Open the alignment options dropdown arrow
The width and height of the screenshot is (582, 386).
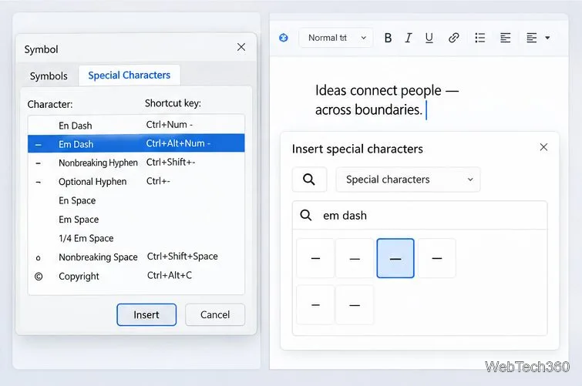(547, 38)
